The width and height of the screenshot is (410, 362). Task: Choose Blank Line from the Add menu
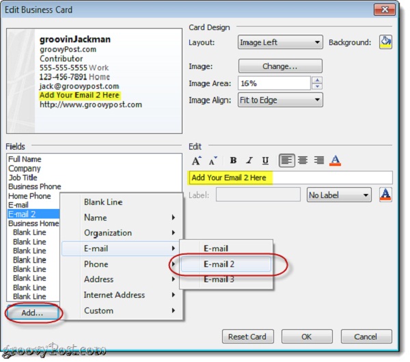[x=122, y=202]
